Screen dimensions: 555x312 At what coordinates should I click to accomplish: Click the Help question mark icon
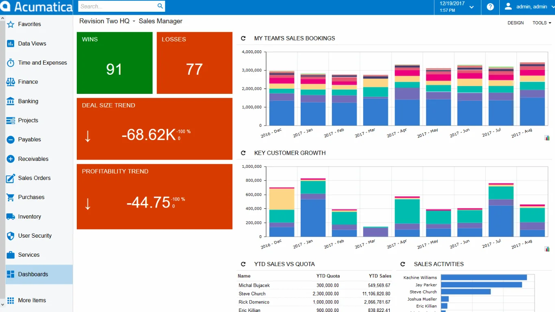tap(490, 7)
